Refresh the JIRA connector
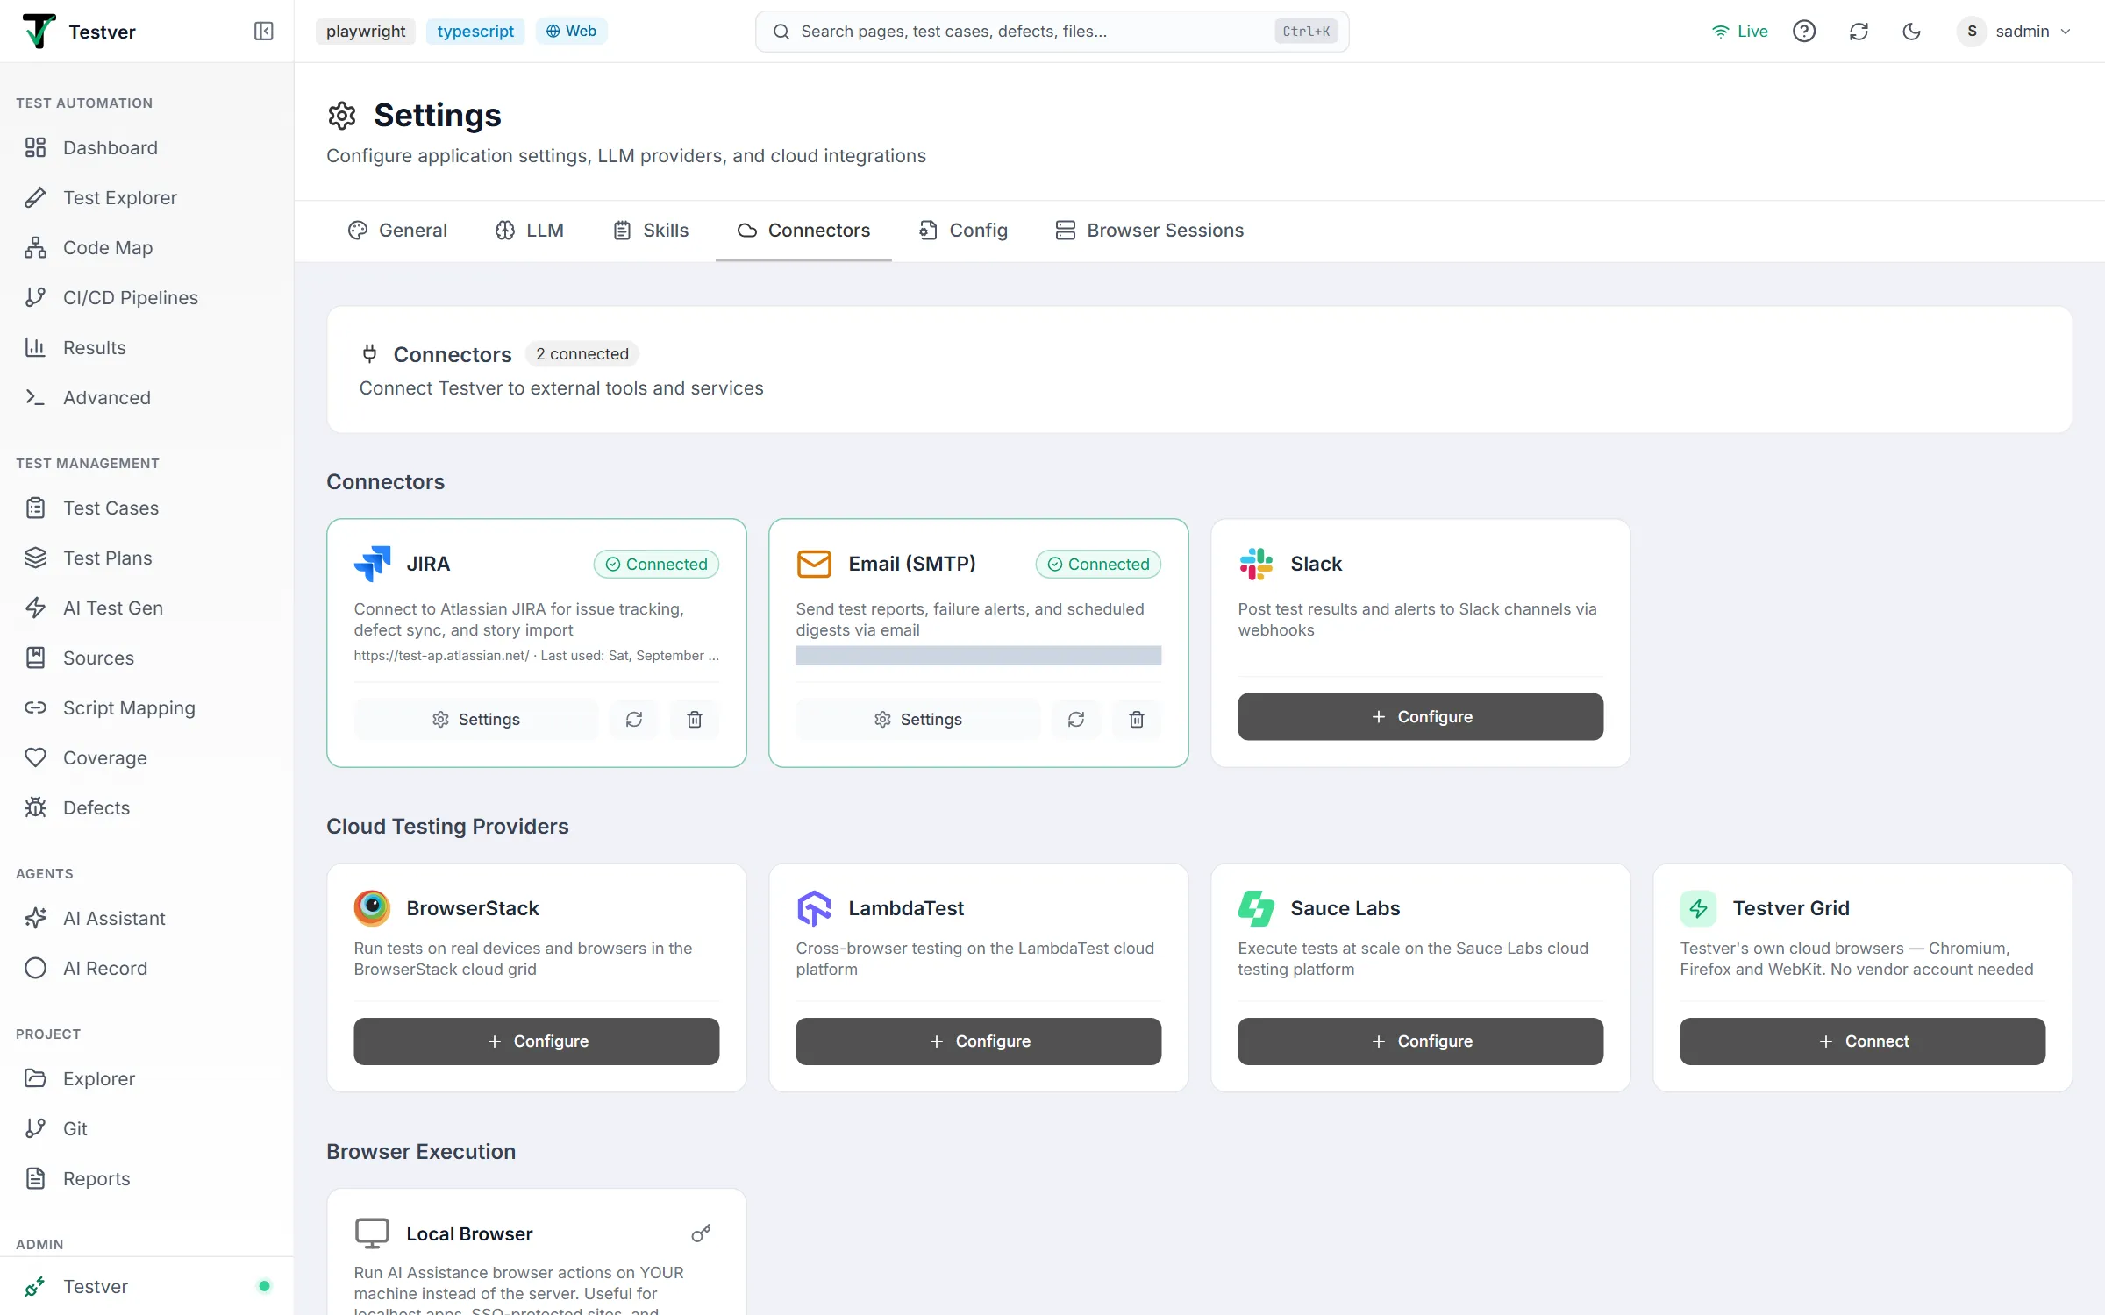The width and height of the screenshot is (2105, 1315). tap(634, 720)
